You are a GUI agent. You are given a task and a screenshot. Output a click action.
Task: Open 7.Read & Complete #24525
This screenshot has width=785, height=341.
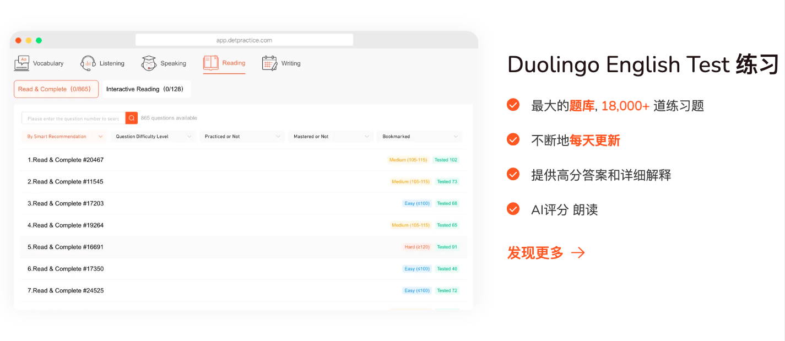click(x=243, y=290)
